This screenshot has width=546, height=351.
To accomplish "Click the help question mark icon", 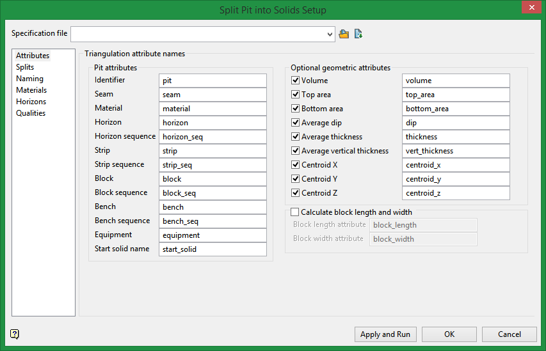I will (x=15, y=334).
